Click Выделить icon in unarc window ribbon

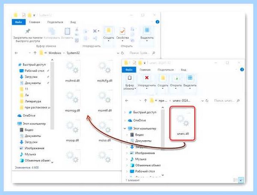pos(190,78)
